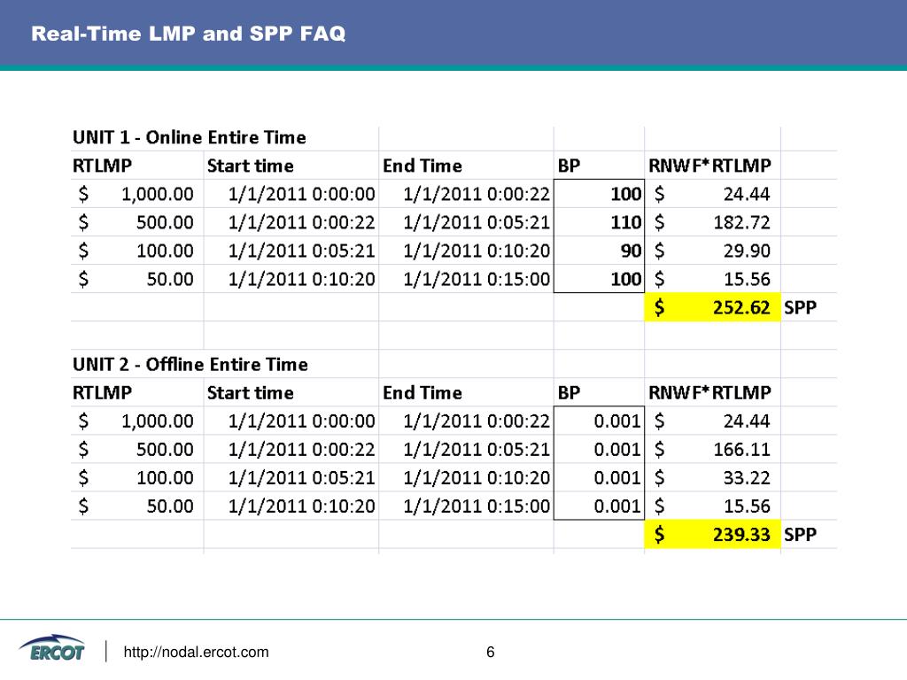
Task: Click the Unit 1 Start time column header
Action: 250,166
